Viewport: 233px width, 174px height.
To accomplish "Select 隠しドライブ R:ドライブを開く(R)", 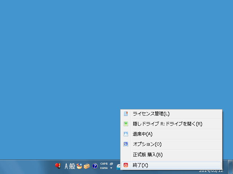I will point(171,124).
